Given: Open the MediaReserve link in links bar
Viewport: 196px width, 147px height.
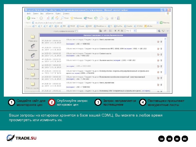Looking at the screenshot, I should (100, 26).
